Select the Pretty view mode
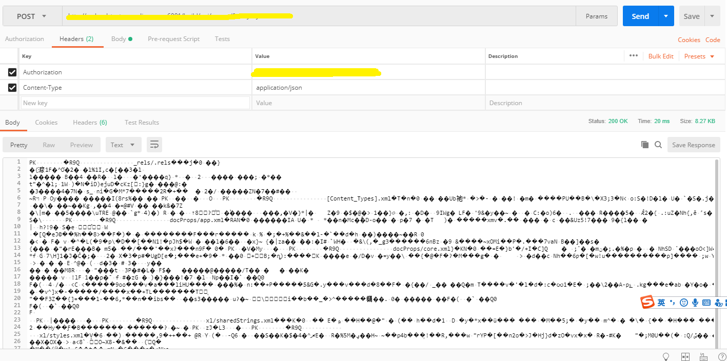The image size is (727, 361). [x=19, y=145]
